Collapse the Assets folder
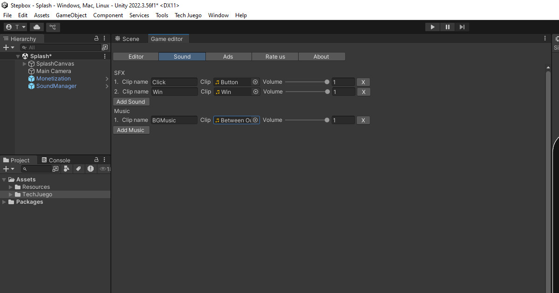Viewport: 559px width, 293px height. click(4, 180)
